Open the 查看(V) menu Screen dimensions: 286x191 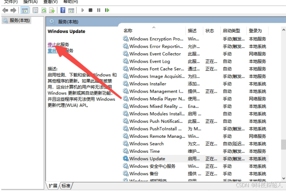click(51, 2)
